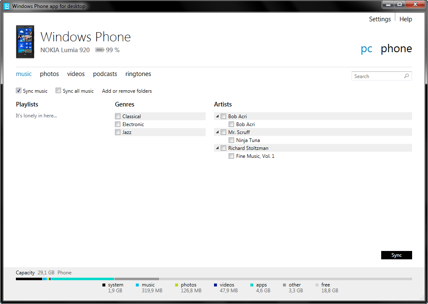This screenshot has height=304, width=428.
Task: Check the Fine Music, Vol. 1 checkbox
Action: coord(231,156)
